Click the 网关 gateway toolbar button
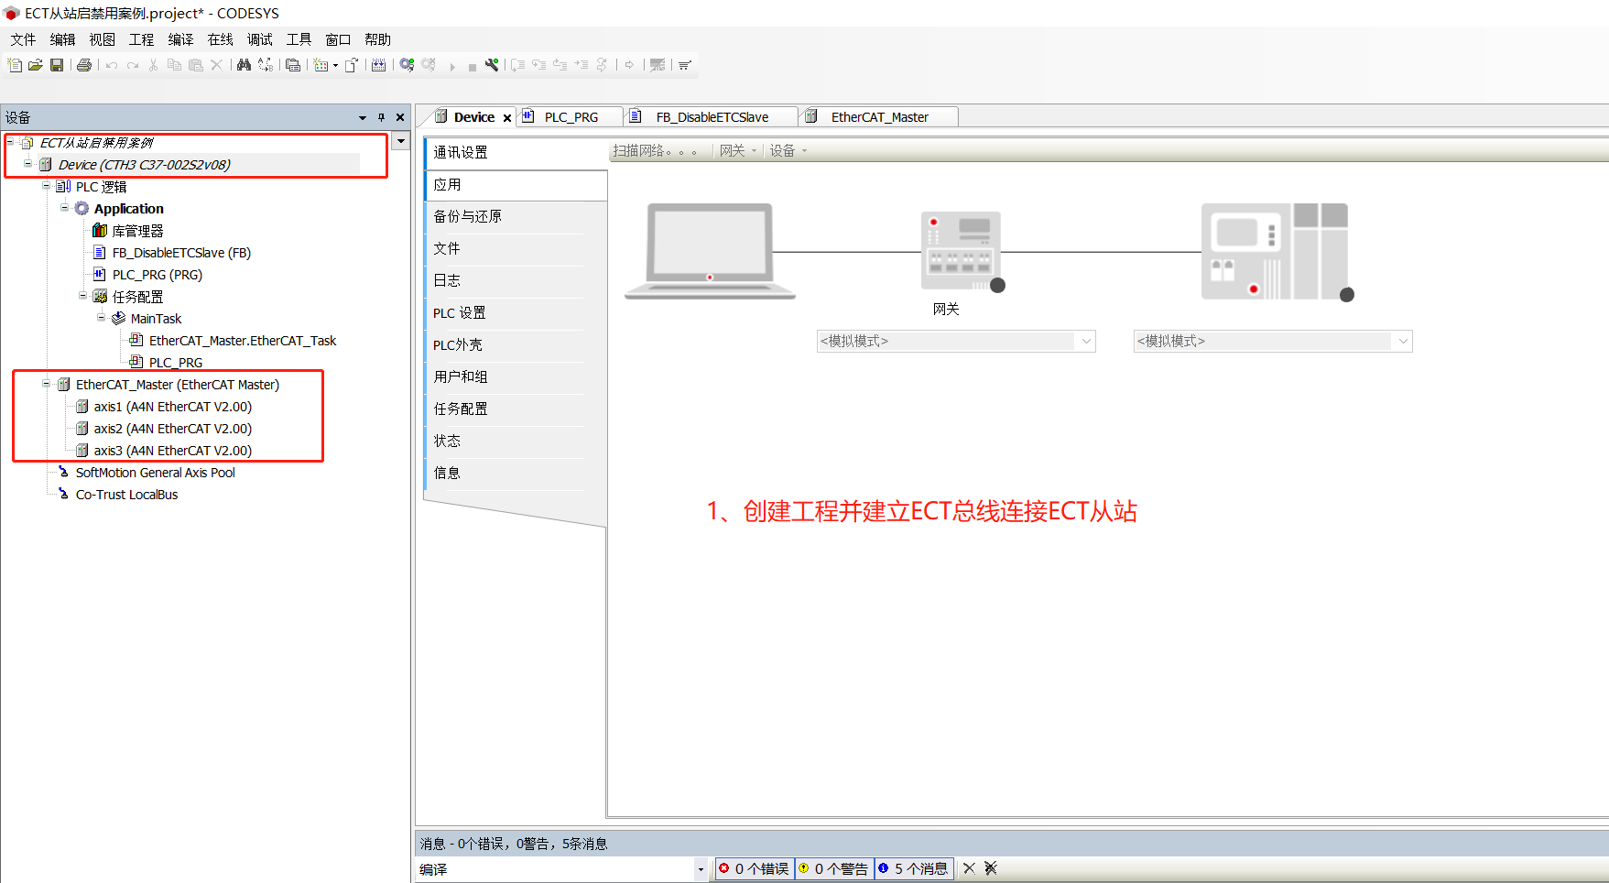The height and width of the screenshot is (883, 1609). coord(738,151)
